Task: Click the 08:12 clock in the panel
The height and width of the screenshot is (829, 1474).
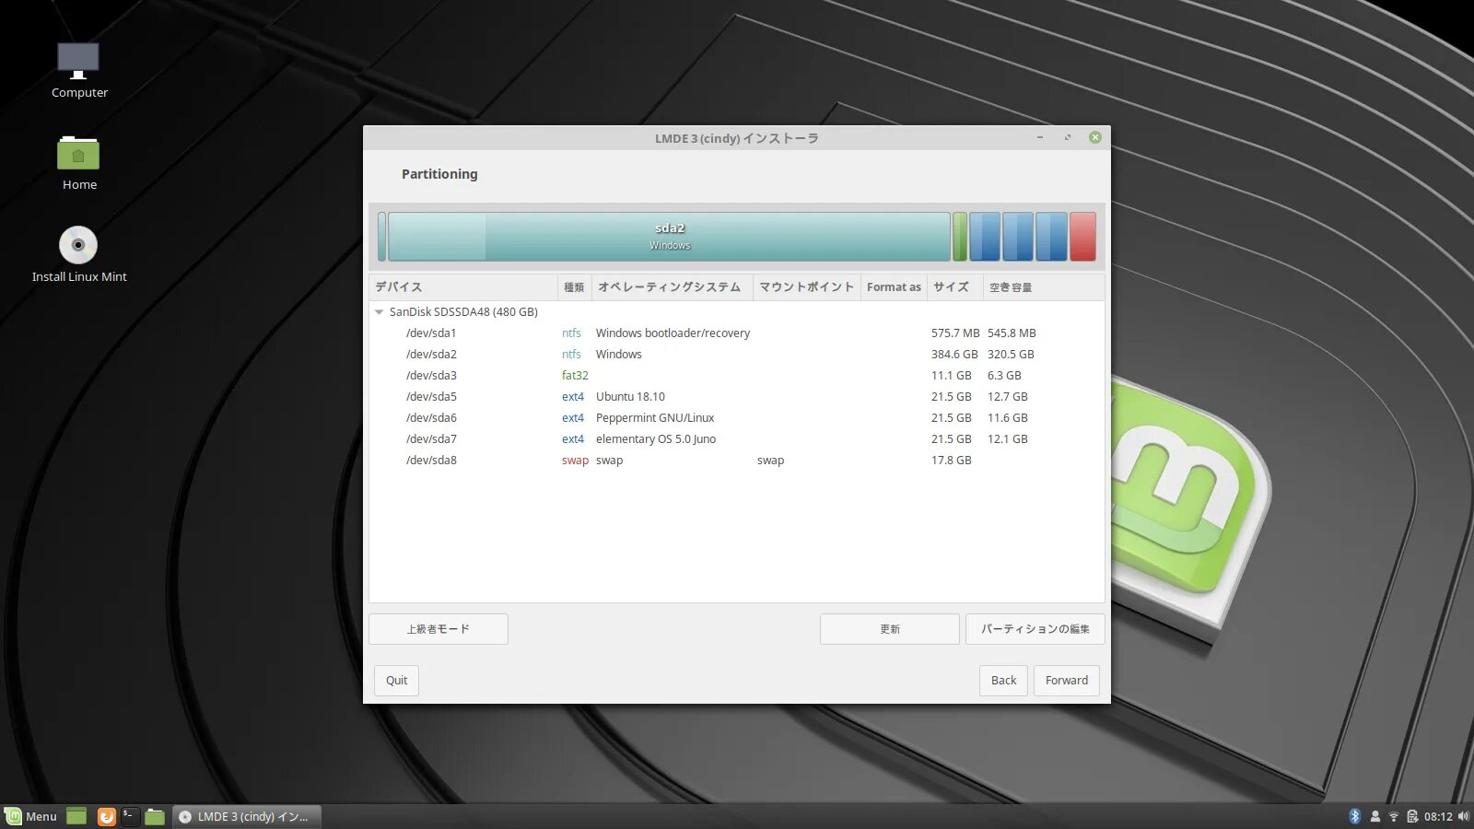Action: pos(1438,816)
